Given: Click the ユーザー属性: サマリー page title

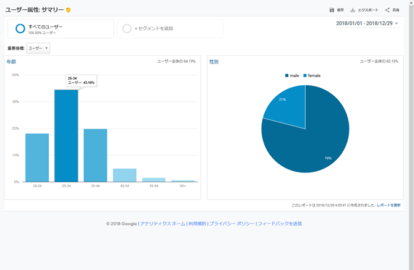Looking at the screenshot, I should coord(35,10).
